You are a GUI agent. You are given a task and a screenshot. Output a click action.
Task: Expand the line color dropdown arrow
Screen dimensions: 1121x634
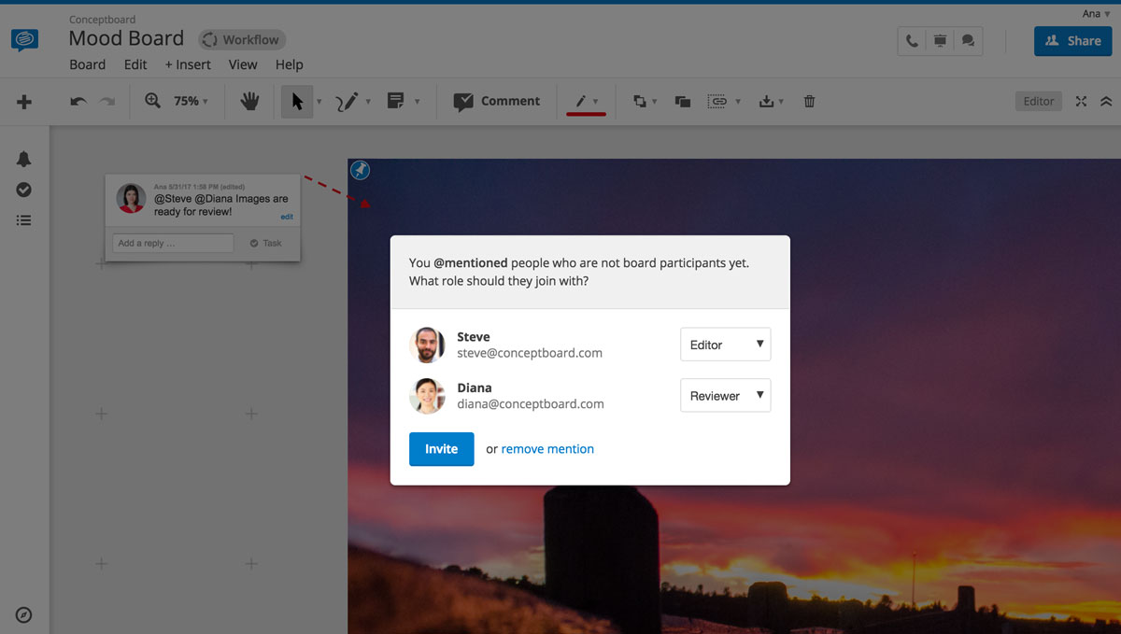[x=596, y=102]
